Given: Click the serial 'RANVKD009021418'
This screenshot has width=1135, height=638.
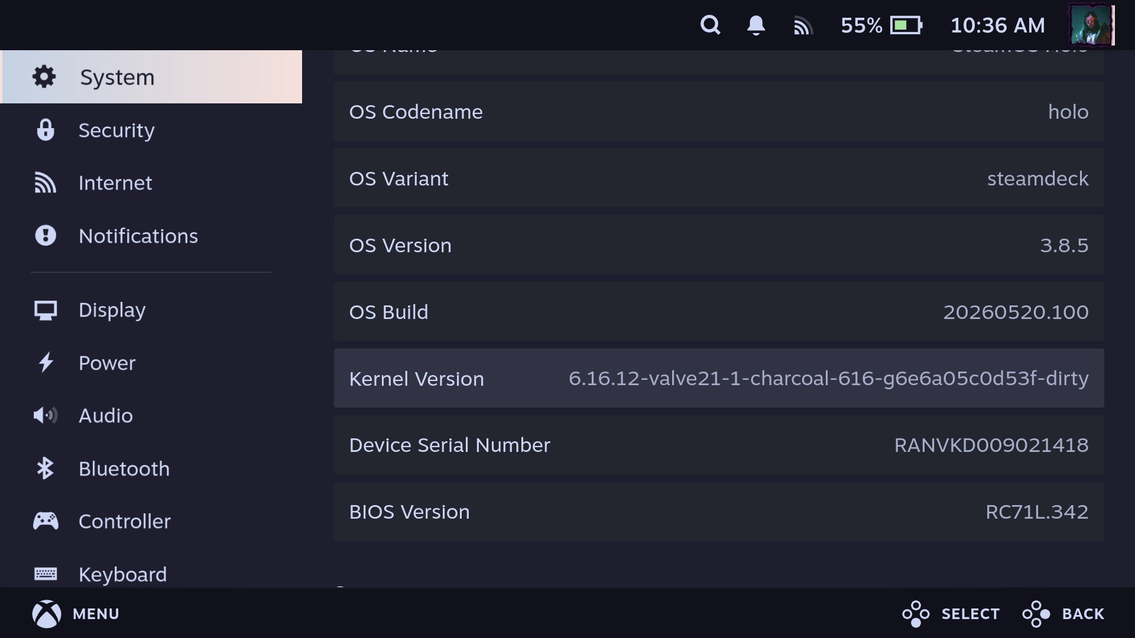Looking at the screenshot, I should (x=991, y=445).
